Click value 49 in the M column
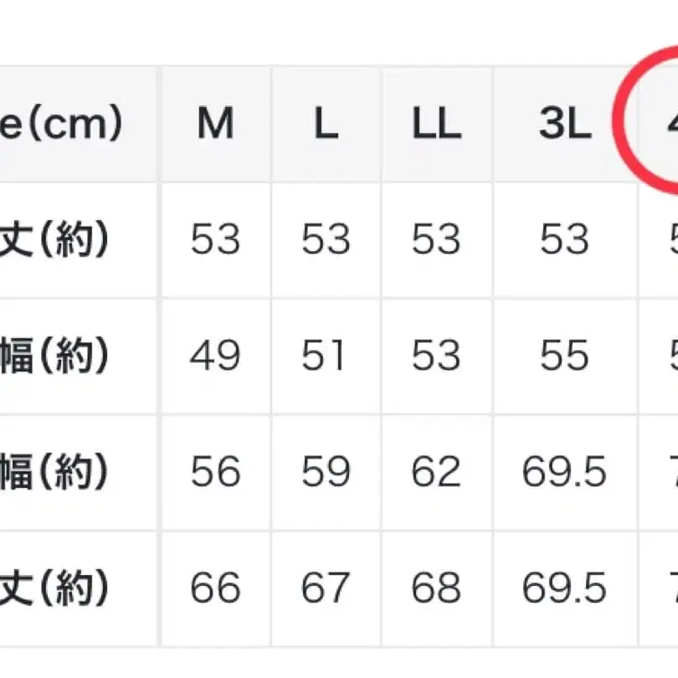Image resolution: width=678 pixels, height=678 pixels. point(215,357)
